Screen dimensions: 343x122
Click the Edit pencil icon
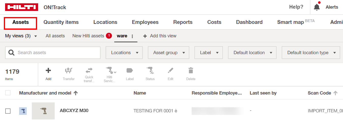(170, 71)
